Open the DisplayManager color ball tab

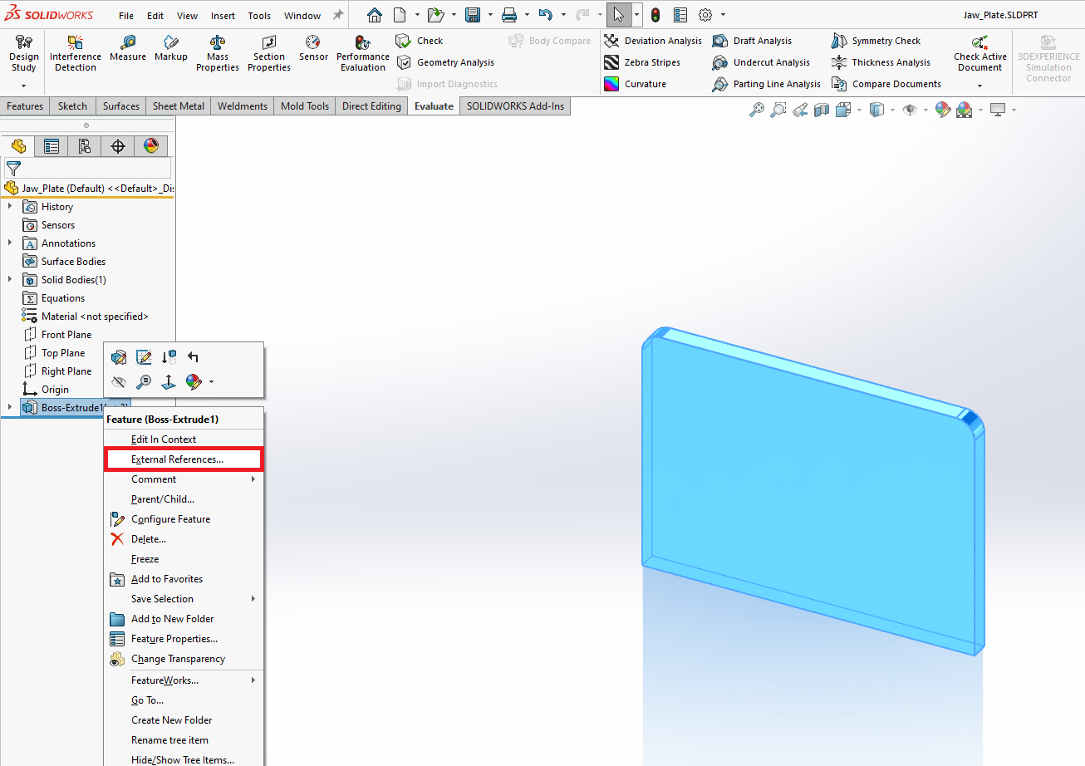coord(150,146)
